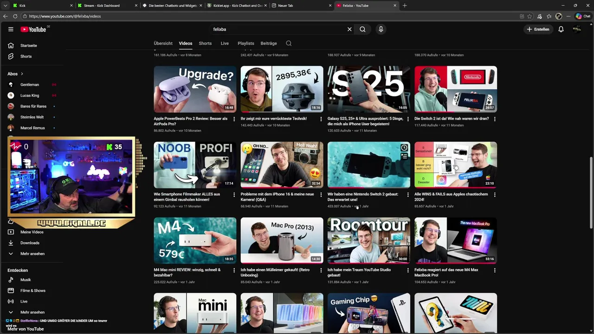Viewport: 594px width, 334px height.
Task: Open the 2895,38€ Technik thumbnail
Action: [x=282, y=89]
